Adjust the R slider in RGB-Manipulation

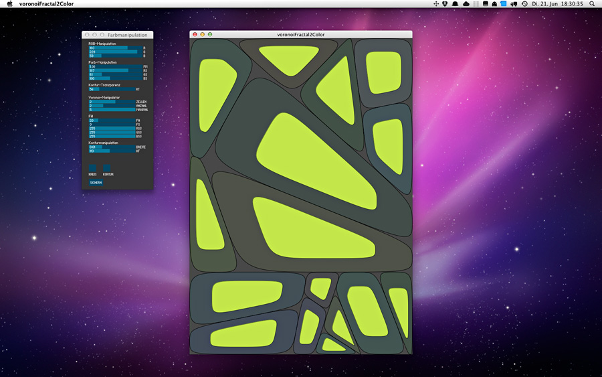tap(115, 48)
